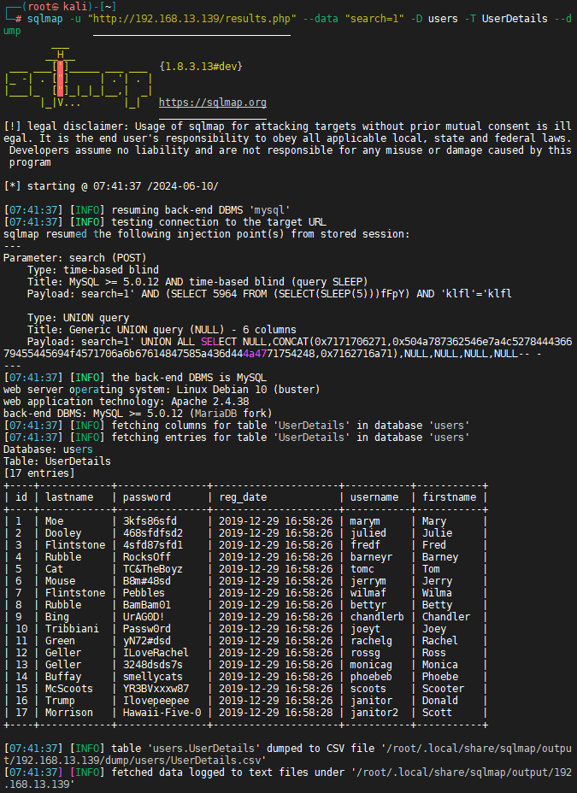Screen dimensions: 577x793
Task: Click 'Table: UserDetails' line
Action: [x=57, y=461]
